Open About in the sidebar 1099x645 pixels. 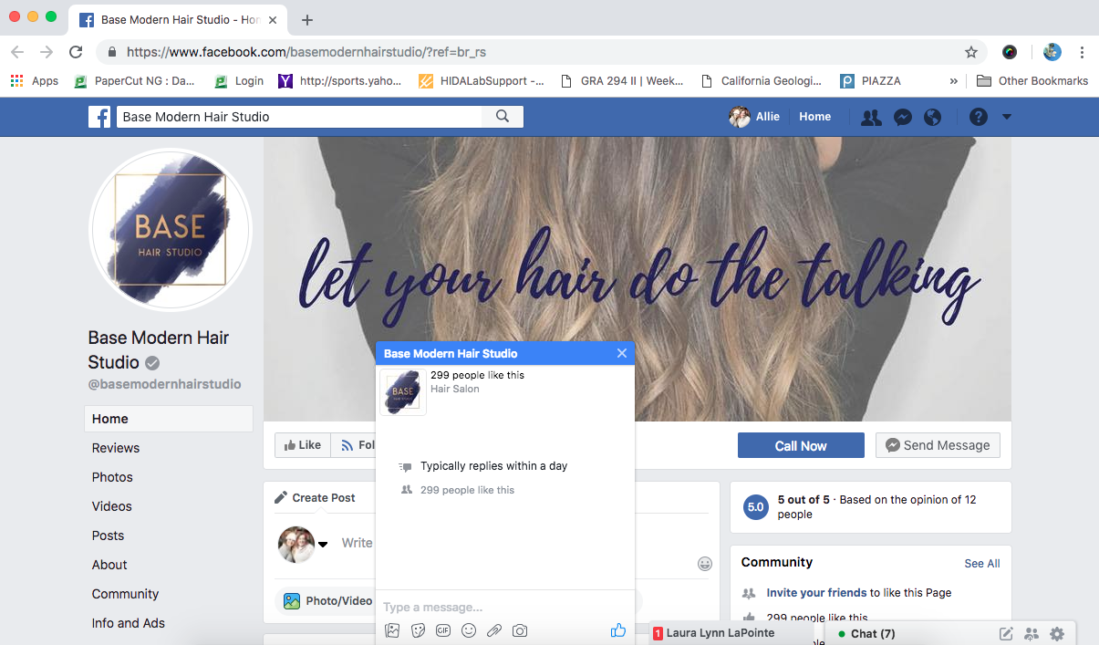pyautogui.click(x=109, y=565)
